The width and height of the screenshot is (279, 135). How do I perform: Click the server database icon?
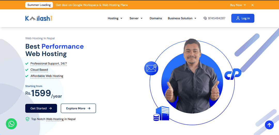click(161, 114)
